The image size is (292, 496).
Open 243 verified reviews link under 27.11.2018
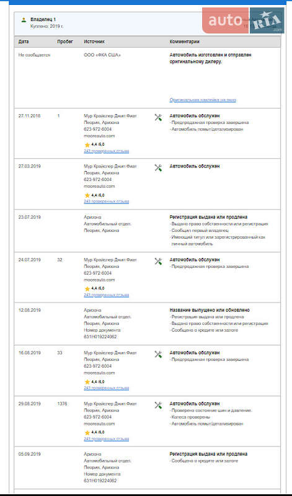pos(106,151)
